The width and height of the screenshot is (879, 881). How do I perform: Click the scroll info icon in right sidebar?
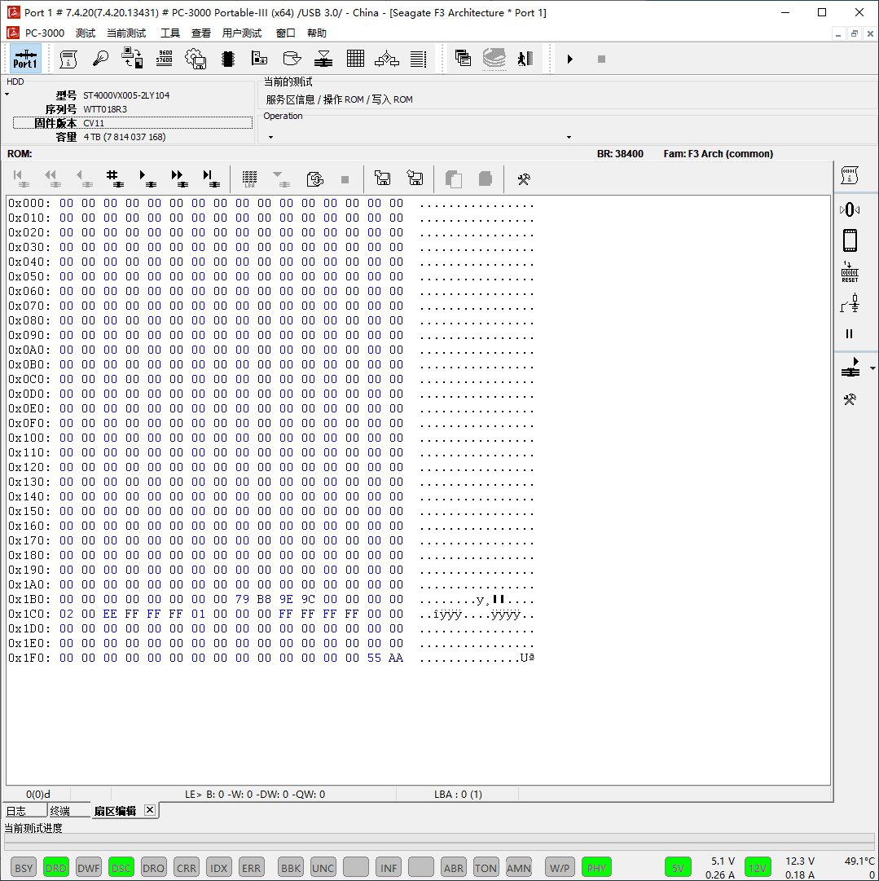850,175
